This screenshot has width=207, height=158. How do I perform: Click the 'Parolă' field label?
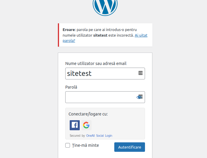pyautogui.click(x=71, y=87)
